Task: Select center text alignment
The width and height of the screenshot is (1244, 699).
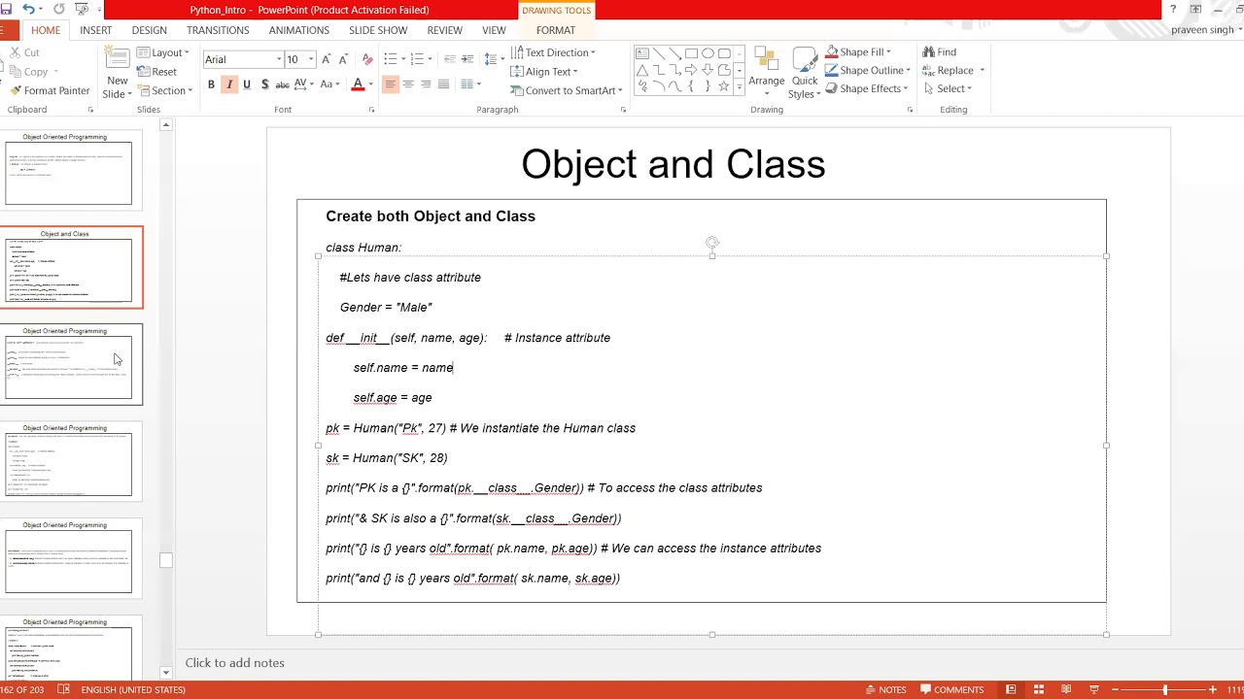Action: click(408, 84)
